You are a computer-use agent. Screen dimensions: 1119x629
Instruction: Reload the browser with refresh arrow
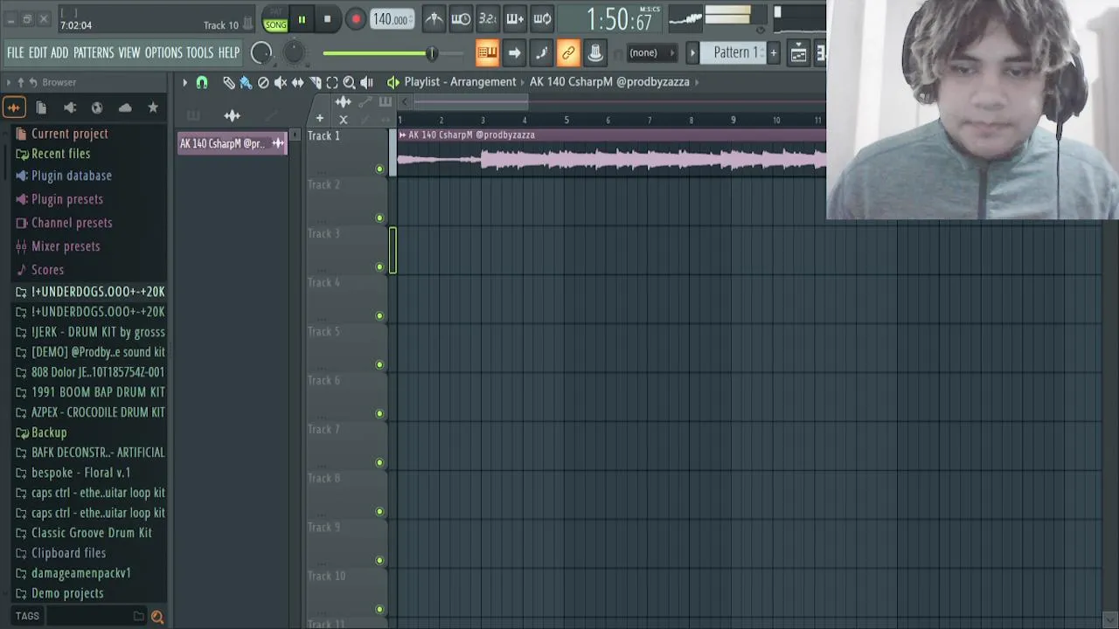point(32,82)
